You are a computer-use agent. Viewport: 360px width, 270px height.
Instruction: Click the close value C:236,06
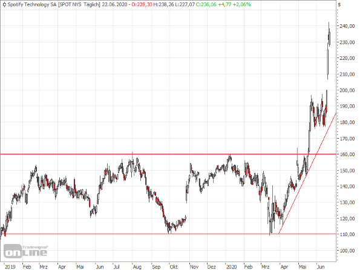pyautogui.click(x=206, y=5)
